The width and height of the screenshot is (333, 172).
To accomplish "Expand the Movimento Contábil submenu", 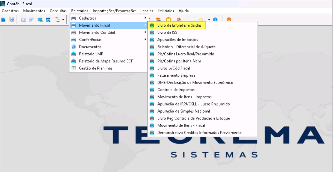I will [108, 33].
